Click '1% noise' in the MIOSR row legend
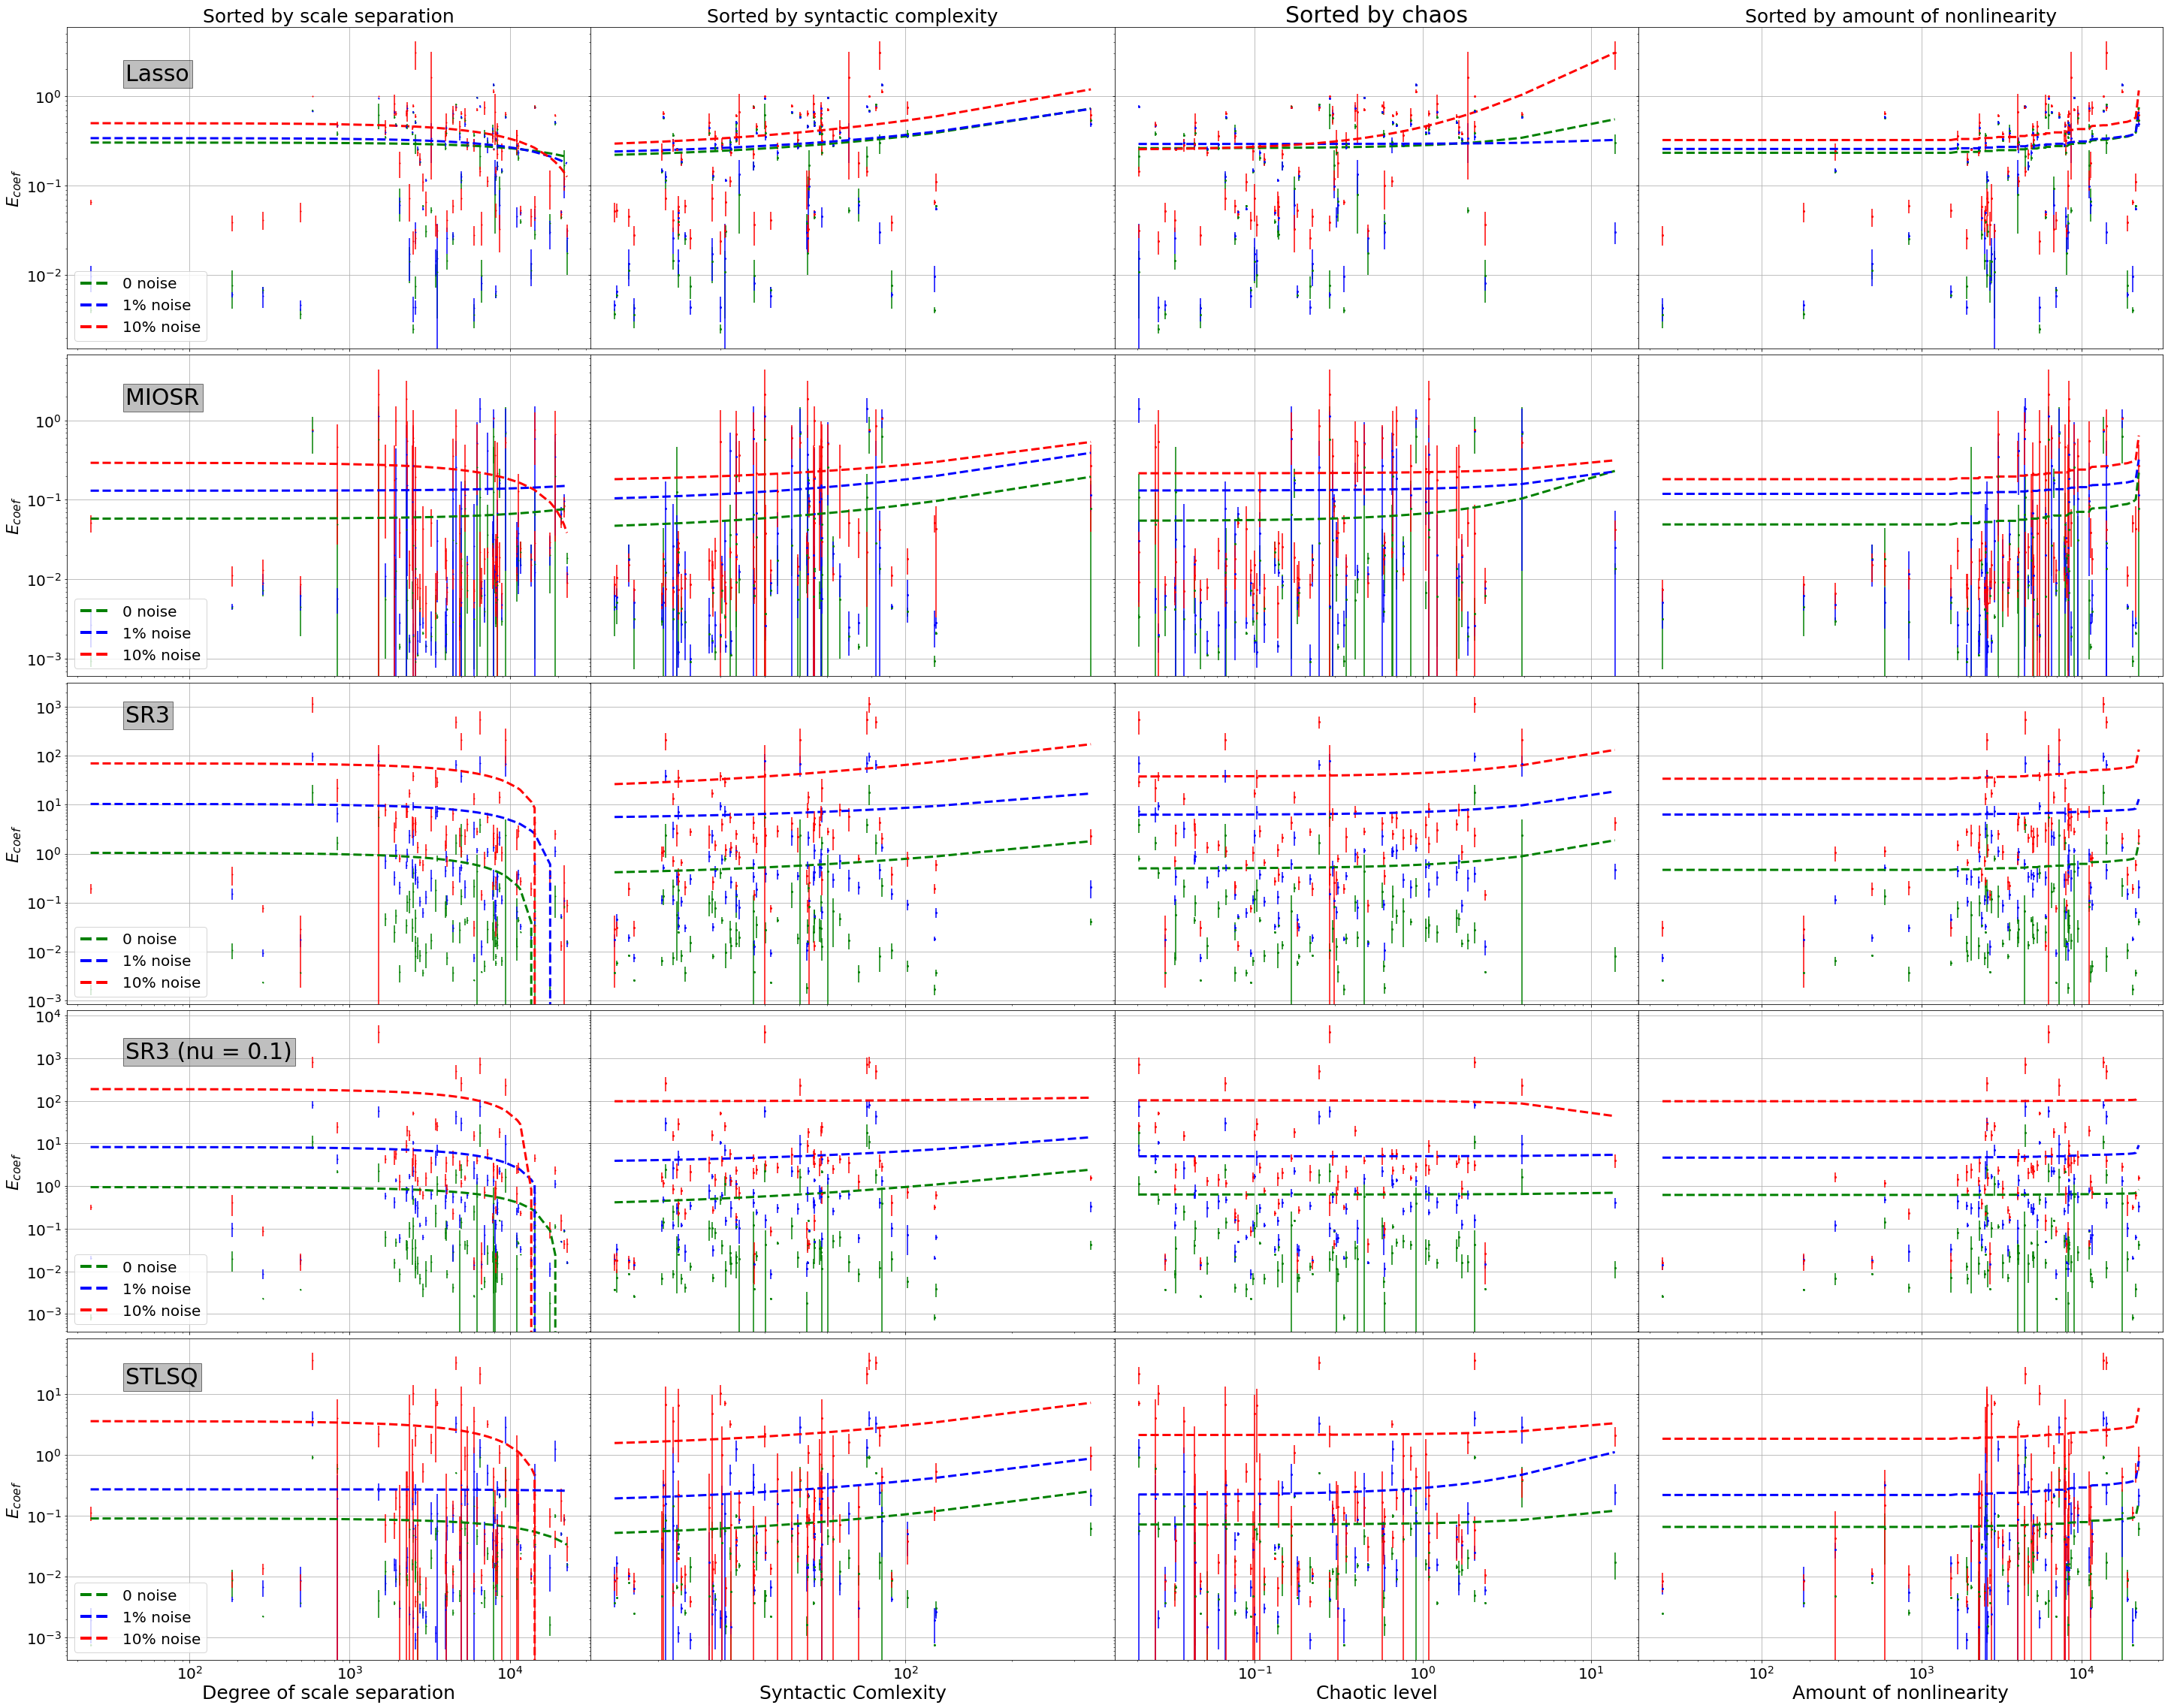2168x1708 pixels. [x=156, y=633]
